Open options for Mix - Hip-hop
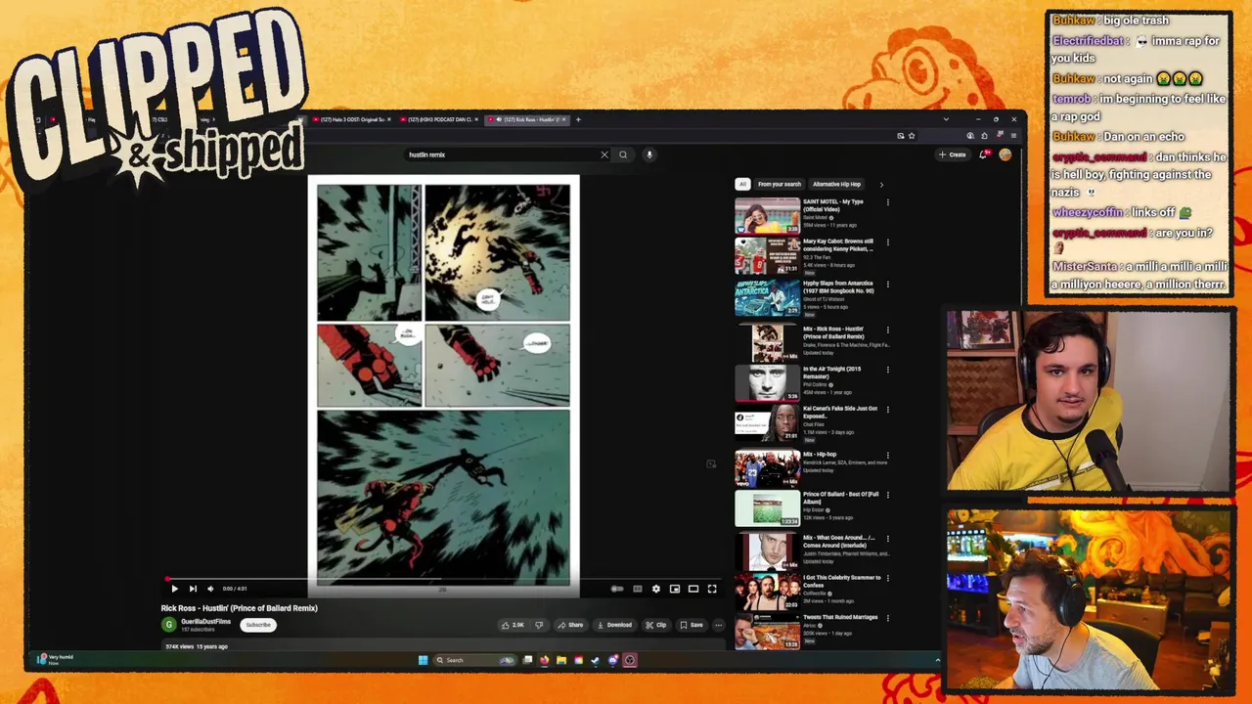 888,455
